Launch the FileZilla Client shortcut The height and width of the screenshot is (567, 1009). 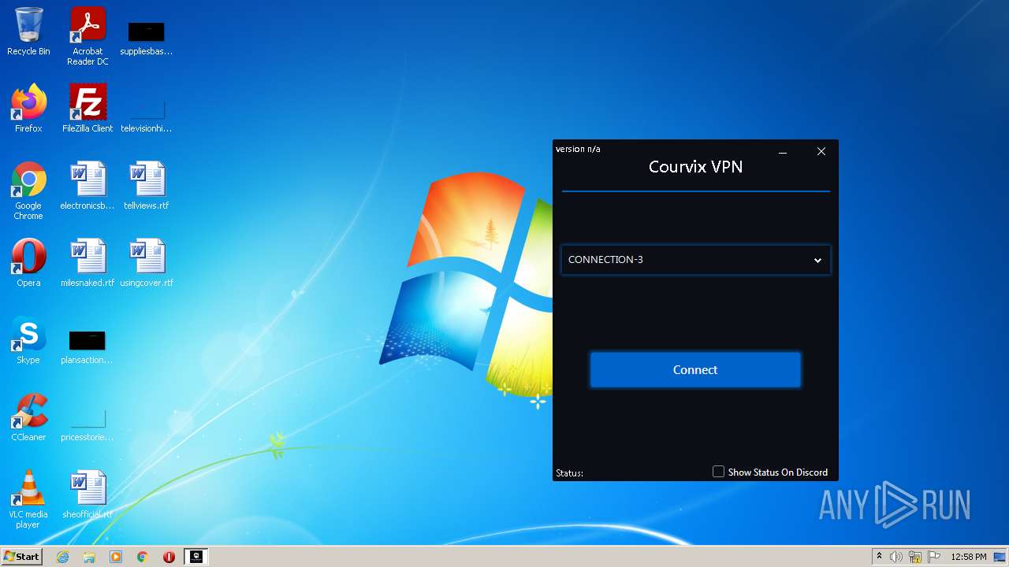[x=87, y=109]
